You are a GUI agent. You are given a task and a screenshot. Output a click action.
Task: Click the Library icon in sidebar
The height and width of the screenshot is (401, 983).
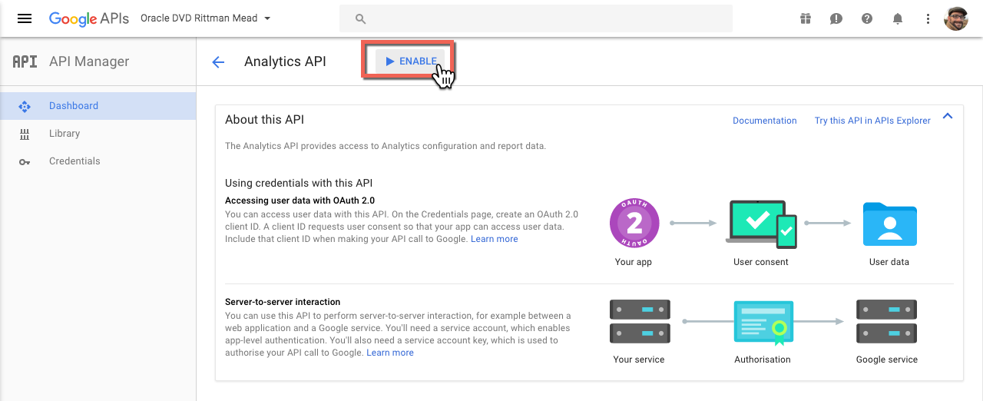[25, 134]
